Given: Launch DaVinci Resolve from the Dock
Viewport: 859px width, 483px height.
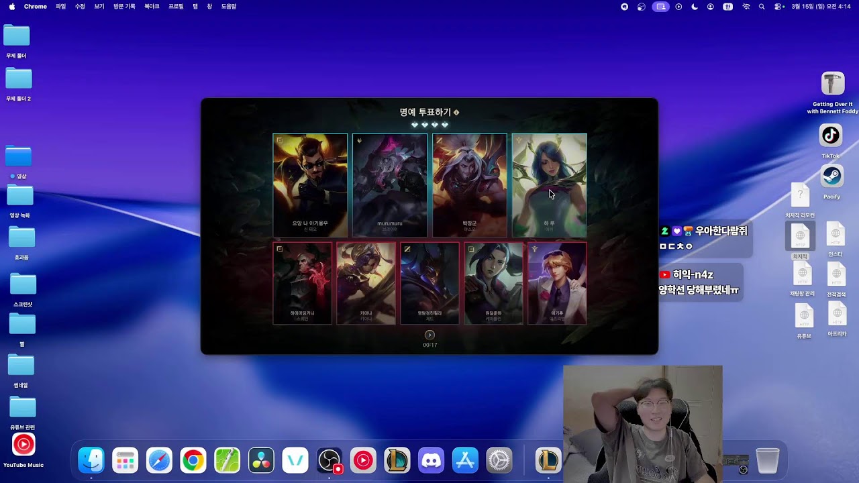Looking at the screenshot, I should click(261, 460).
